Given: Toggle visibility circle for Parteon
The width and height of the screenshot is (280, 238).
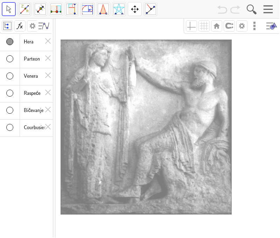Looking at the screenshot, I should [10, 59].
